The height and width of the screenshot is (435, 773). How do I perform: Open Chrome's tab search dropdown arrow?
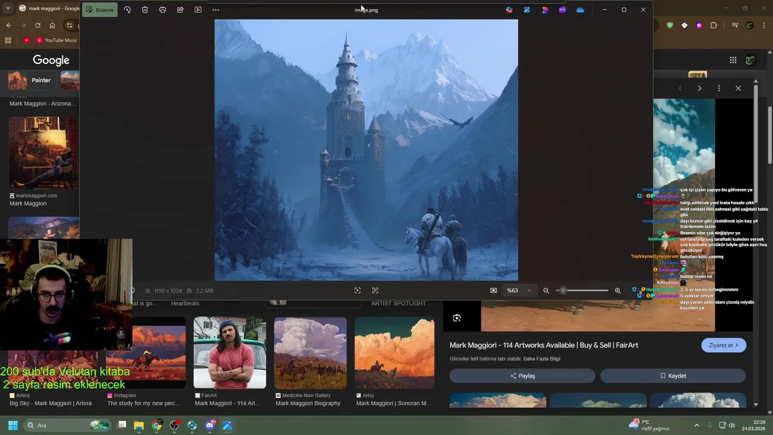coord(7,8)
